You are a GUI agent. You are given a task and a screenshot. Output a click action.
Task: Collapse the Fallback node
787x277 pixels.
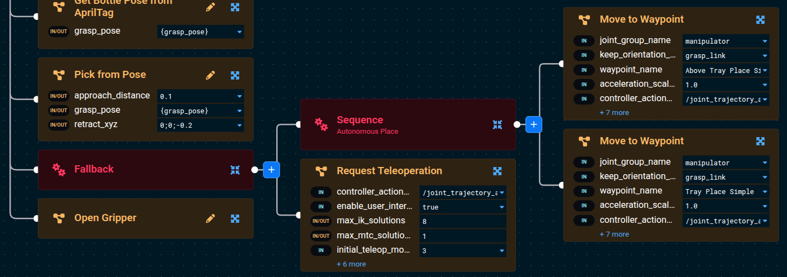click(x=235, y=170)
